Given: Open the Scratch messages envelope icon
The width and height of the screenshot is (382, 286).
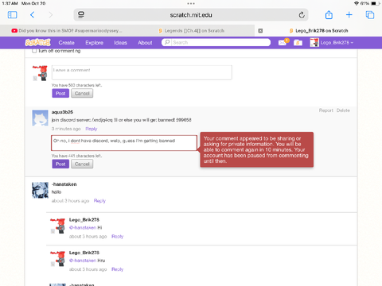Looking at the screenshot, I should click(x=283, y=42).
